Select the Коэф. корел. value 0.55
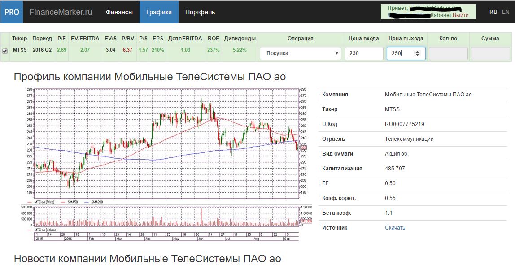Viewport: 515px width, 269px height. click(390, 198)
